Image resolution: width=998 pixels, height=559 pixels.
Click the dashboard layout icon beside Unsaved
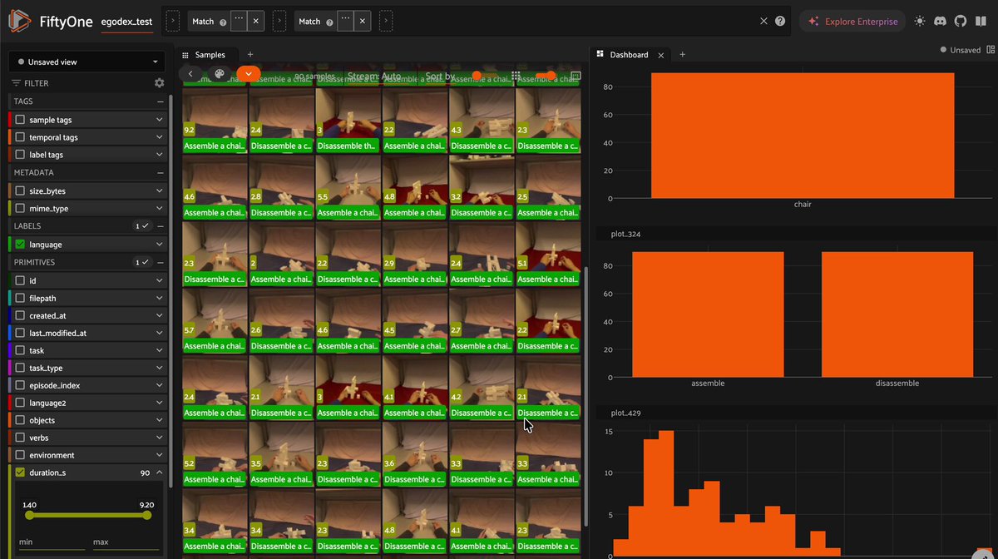[989, 50]
